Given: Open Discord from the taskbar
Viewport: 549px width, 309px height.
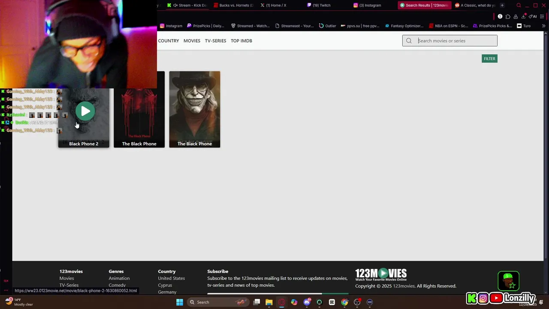Looking at the screenshot, I should pos(307,302).
